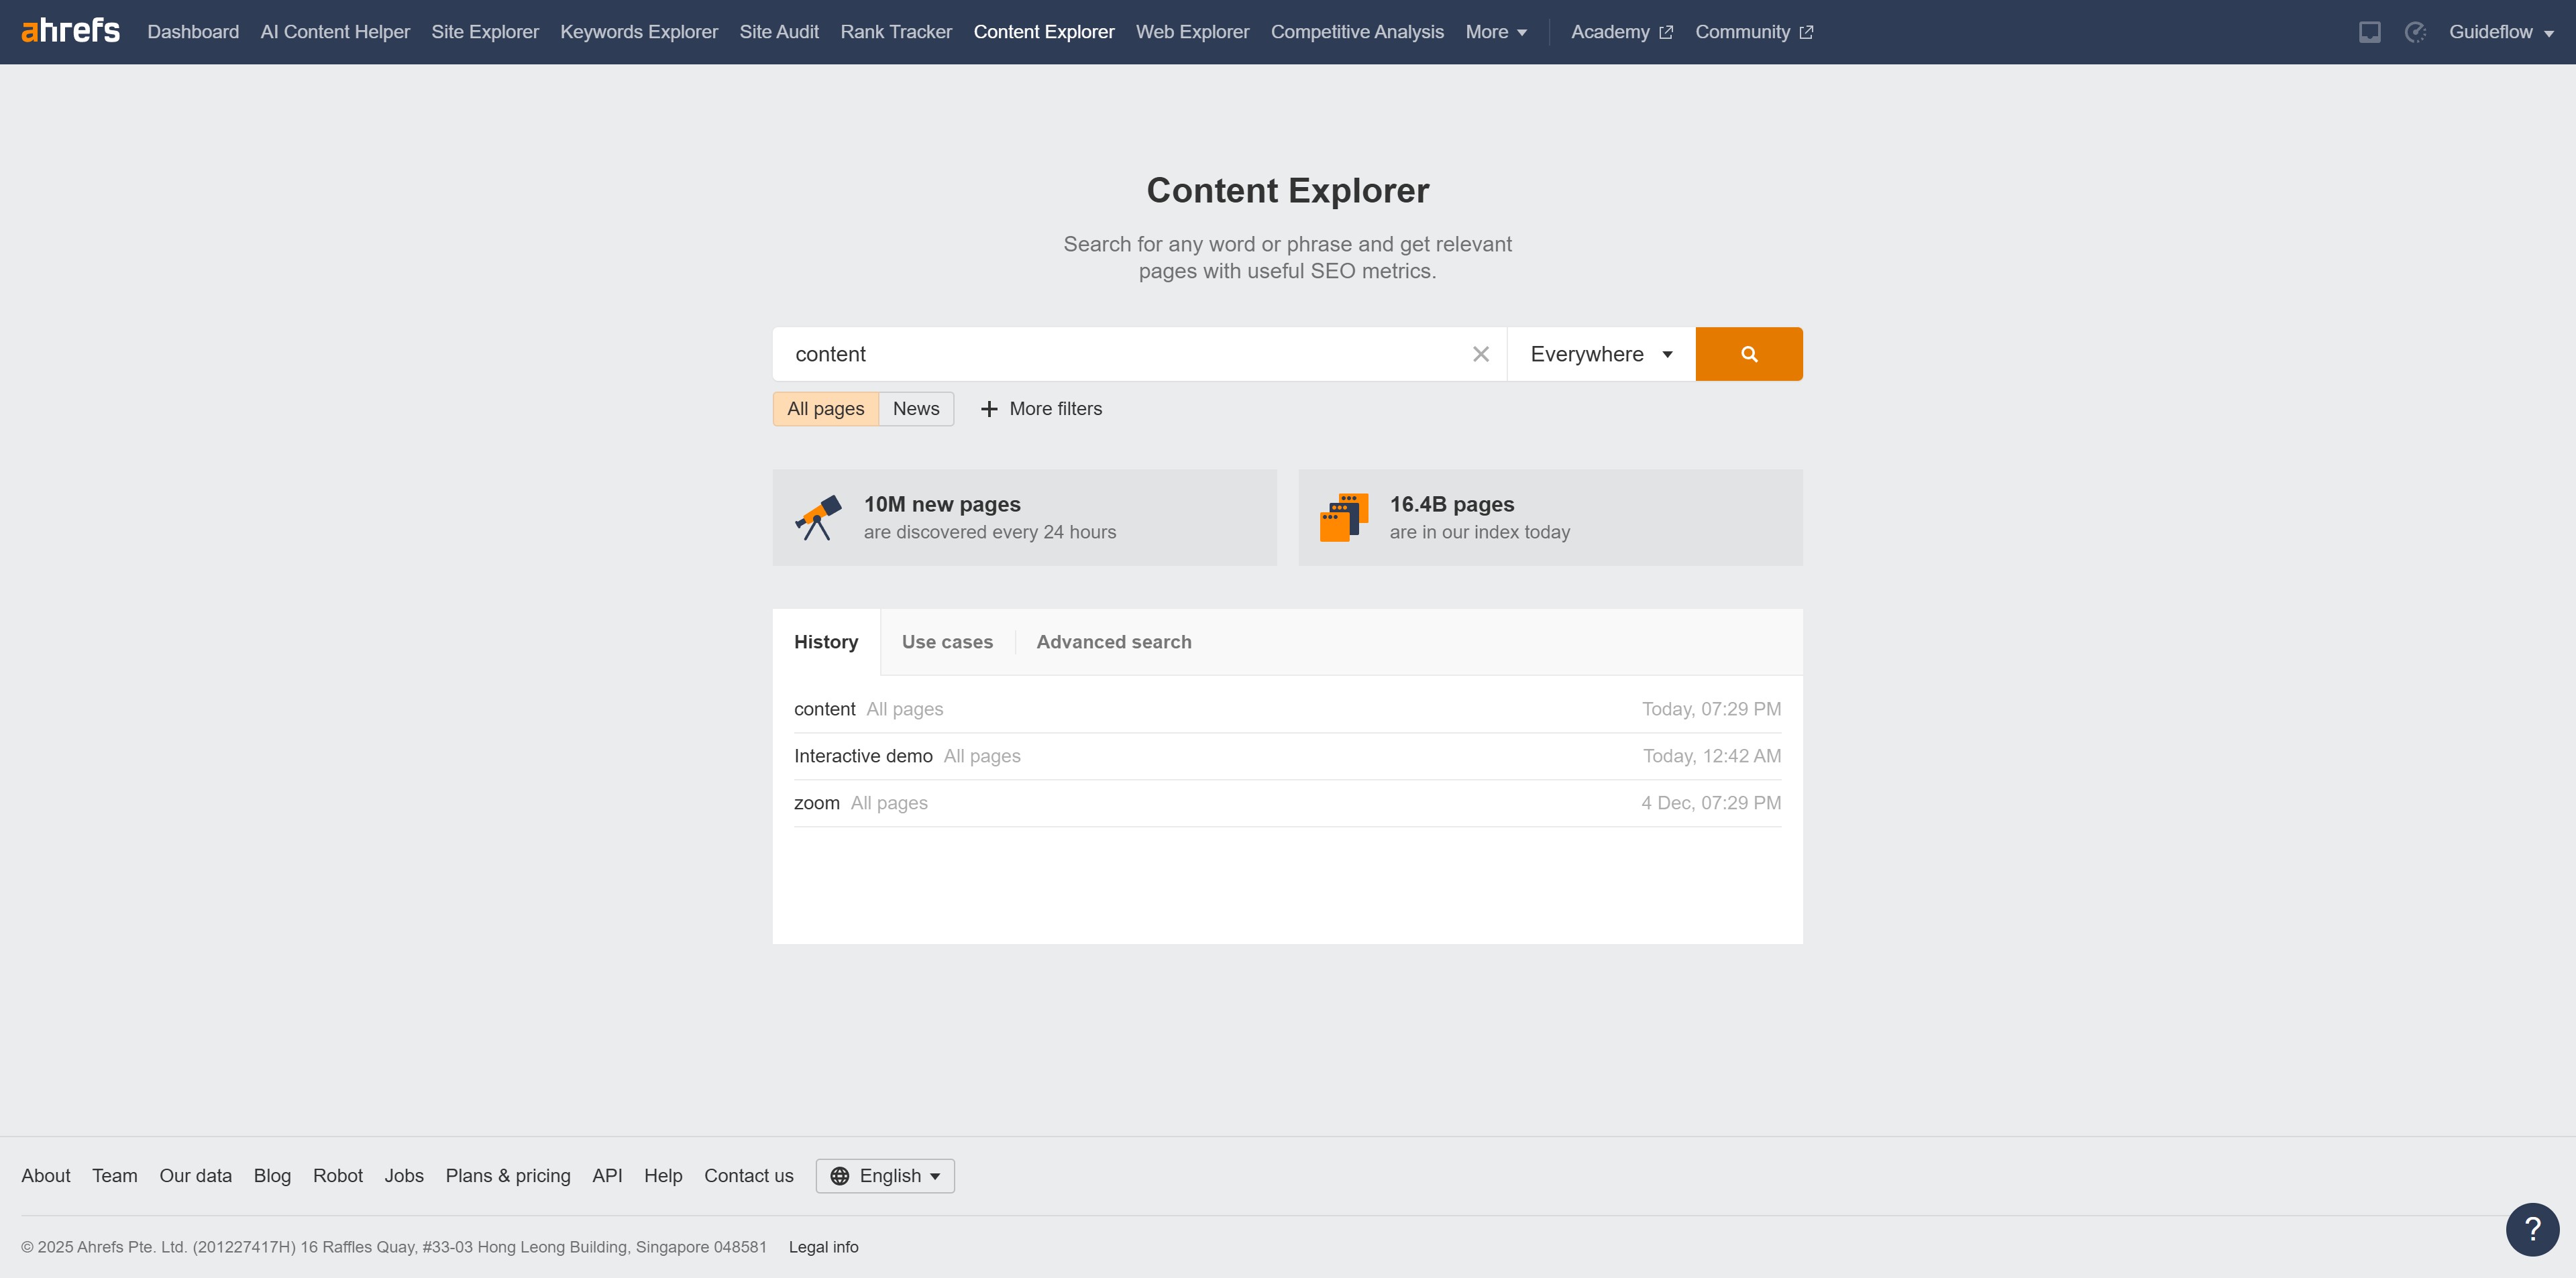Add More filters to the search
This screenshot has height=1278, width=2576.
[x=1041, y=409]
